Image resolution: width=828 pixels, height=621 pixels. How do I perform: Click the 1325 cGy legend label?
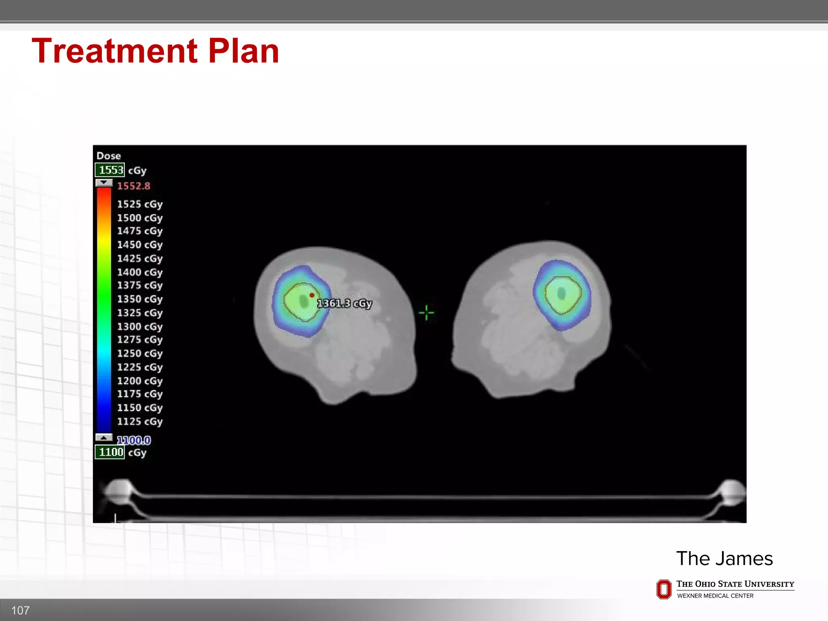(x=140, y=313)
